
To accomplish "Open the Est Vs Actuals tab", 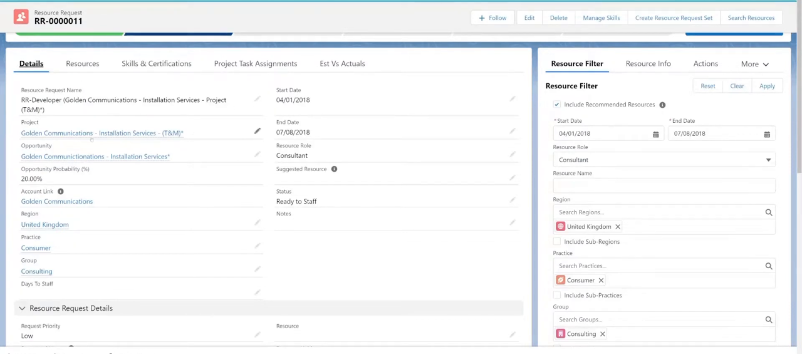I will pos(342,63).
